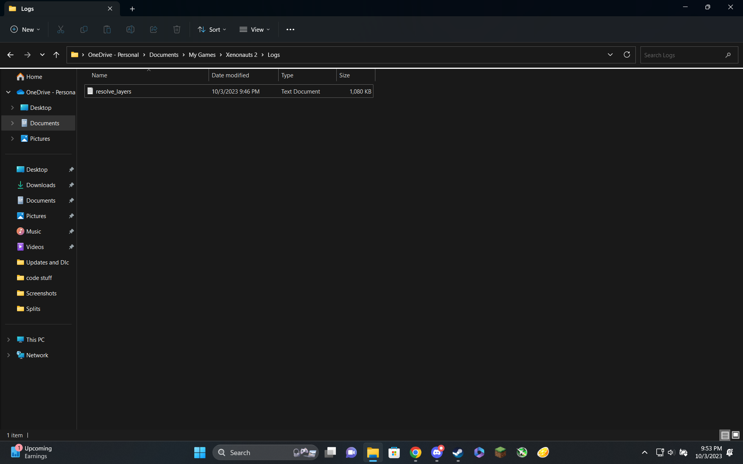This screenshot has width=743, height=464.
Task: Expand the Network tree node
Action: click(x=9, y=355)
